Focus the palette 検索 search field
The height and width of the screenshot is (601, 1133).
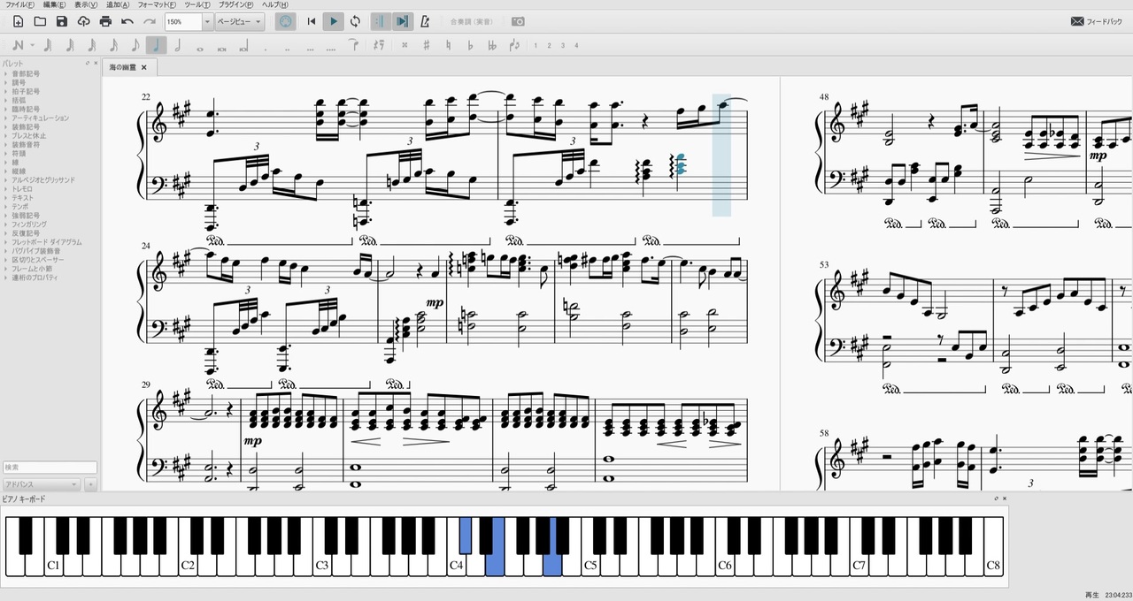[50, 468]
